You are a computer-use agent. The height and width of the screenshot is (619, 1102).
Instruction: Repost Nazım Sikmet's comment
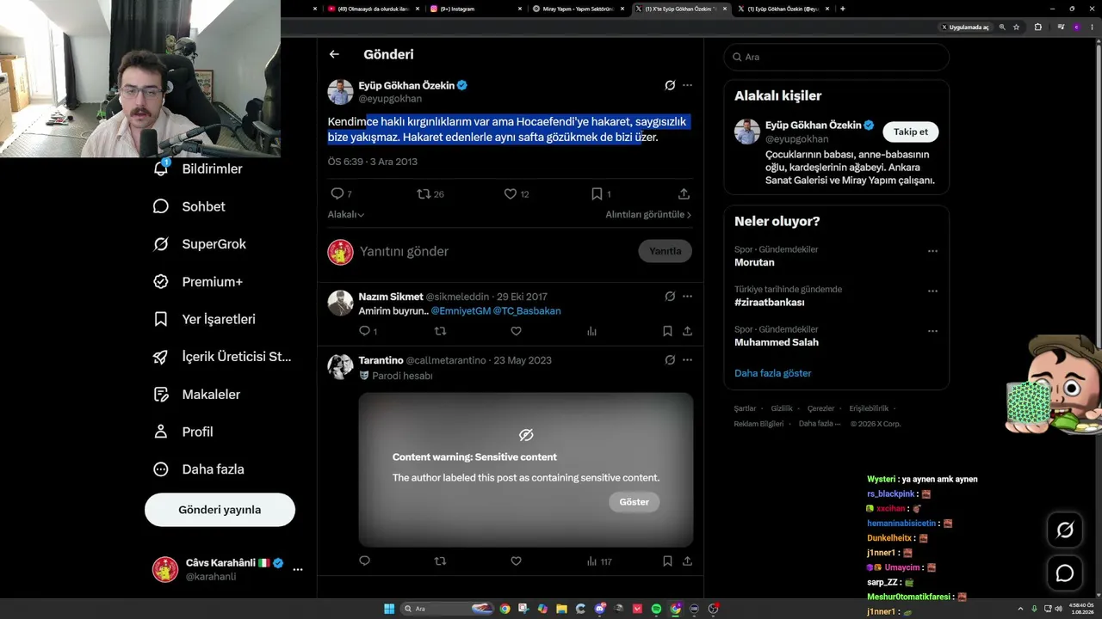click(x=440, y=331)
